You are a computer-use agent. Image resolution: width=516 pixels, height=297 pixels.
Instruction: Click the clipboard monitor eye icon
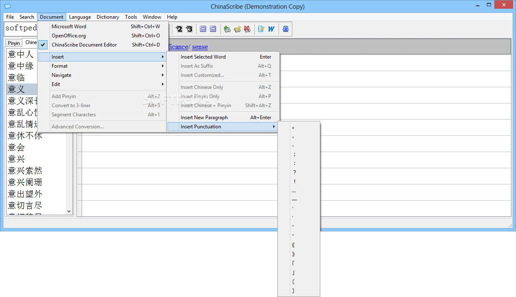285,29
